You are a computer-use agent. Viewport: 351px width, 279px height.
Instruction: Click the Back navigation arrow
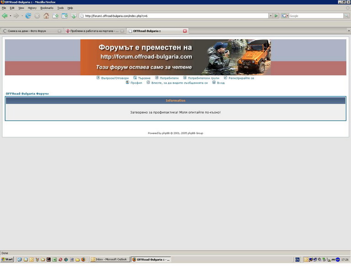click(5, 16)
